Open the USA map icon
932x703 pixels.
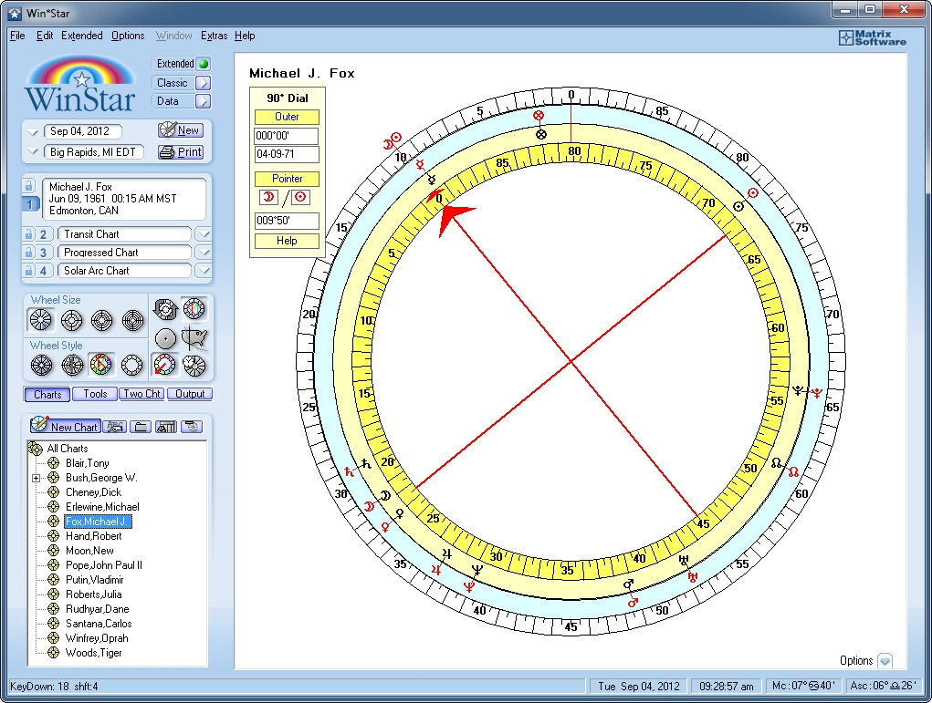pyautogui.click(x=194, y=338)
